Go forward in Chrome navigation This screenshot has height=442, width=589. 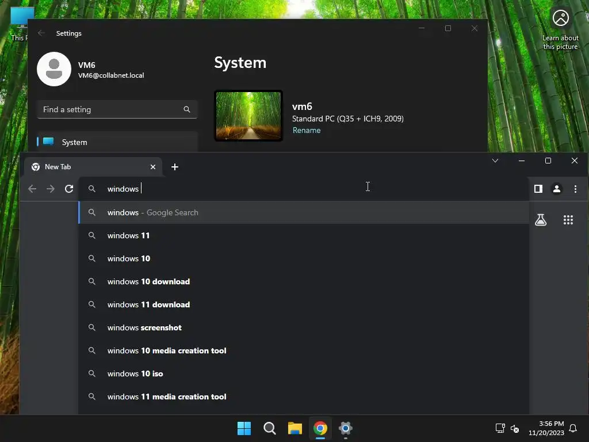coord(51,189)
